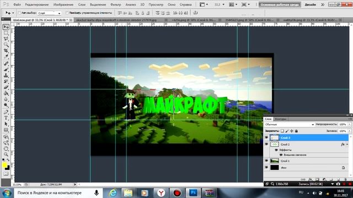Switch to the Контуры panel tab
353x198 pixels.
coord(281,119)
